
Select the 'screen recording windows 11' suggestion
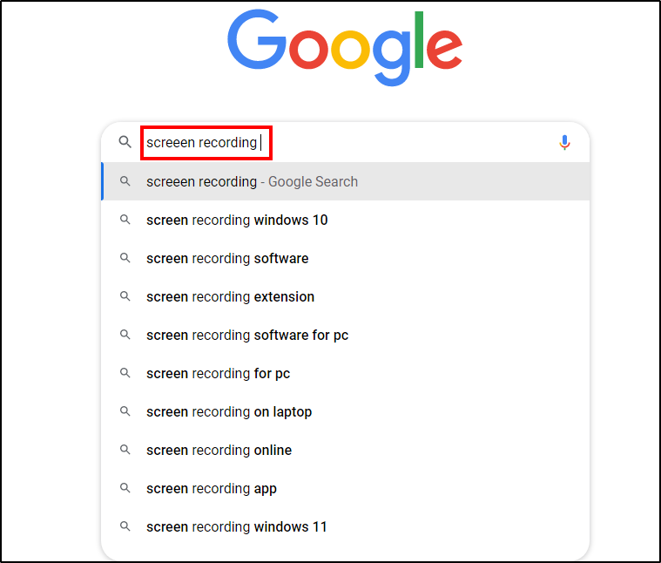237,527
